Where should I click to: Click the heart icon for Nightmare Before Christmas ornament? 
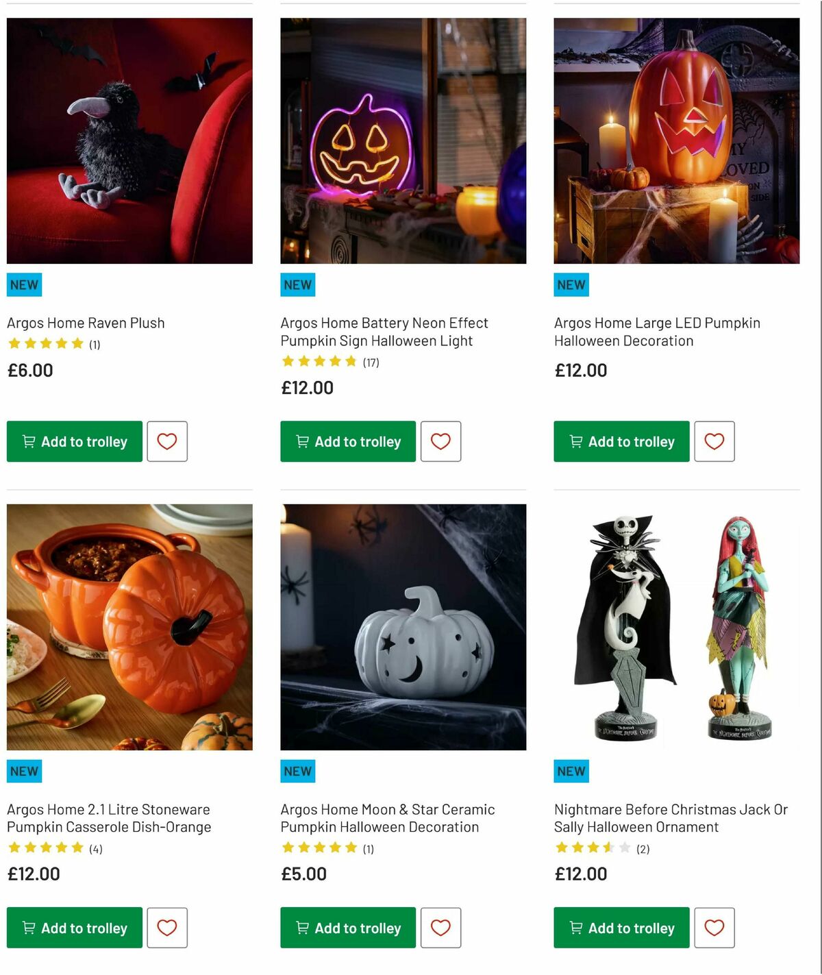coord(714,928)
